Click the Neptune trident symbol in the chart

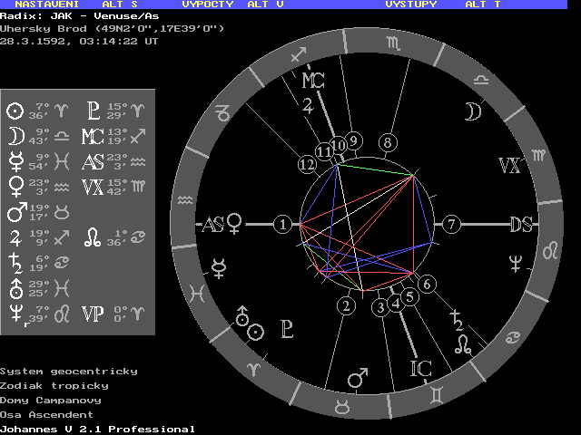pos(517,266)
